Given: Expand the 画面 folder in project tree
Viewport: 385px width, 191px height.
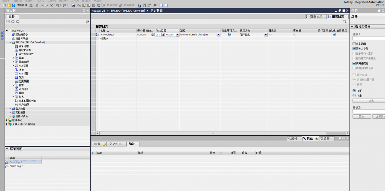Looking at the screenshot, I should 14,58.
